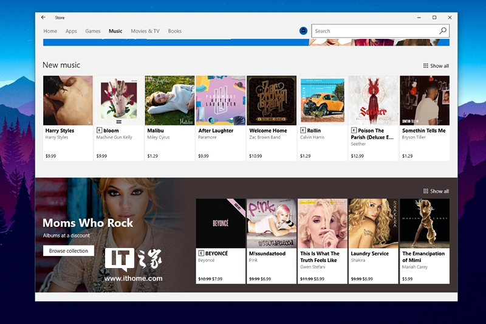Screen dimensions: 486x324
Task: Click This Is What The Truth Feels Like title
Action: (x=320, y=257)
